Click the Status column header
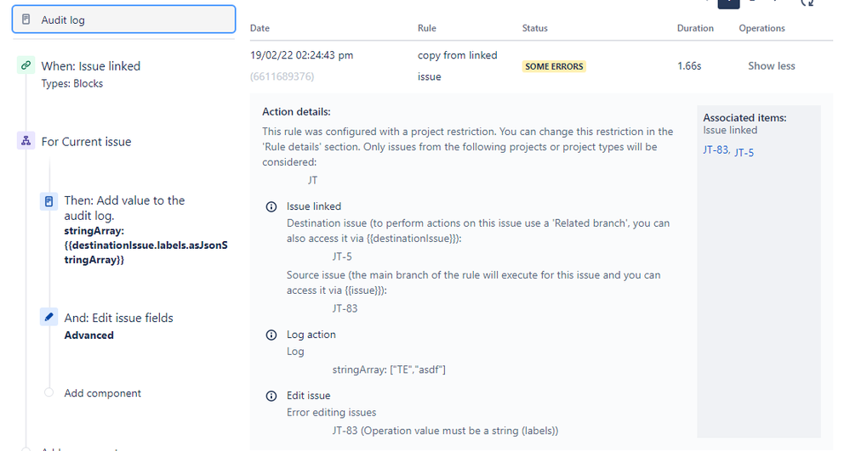Screen dimensions: 850x451 click(x=534, y=28)
